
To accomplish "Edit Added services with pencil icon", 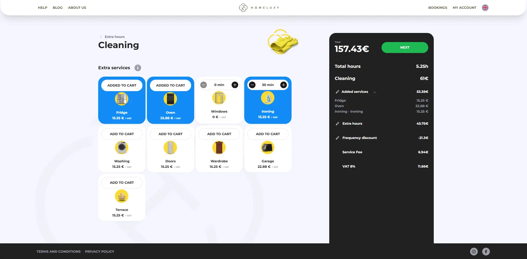I will pyautogui.click(x=337, y=92).
